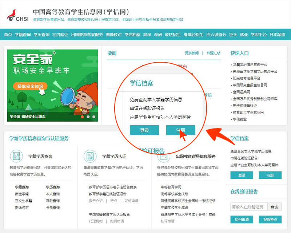Select 高考 in the navigation bar
The width and height of the screenshot is (291, 233).
147,35
